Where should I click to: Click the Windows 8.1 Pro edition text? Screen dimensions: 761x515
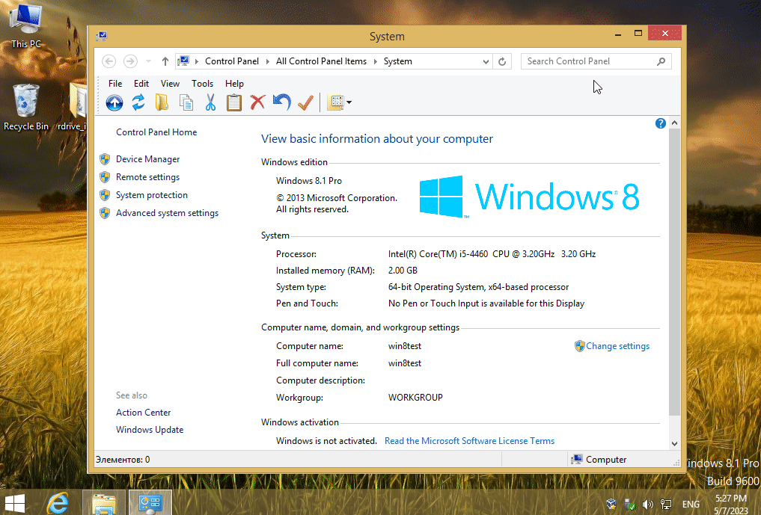tap(309, 181)
